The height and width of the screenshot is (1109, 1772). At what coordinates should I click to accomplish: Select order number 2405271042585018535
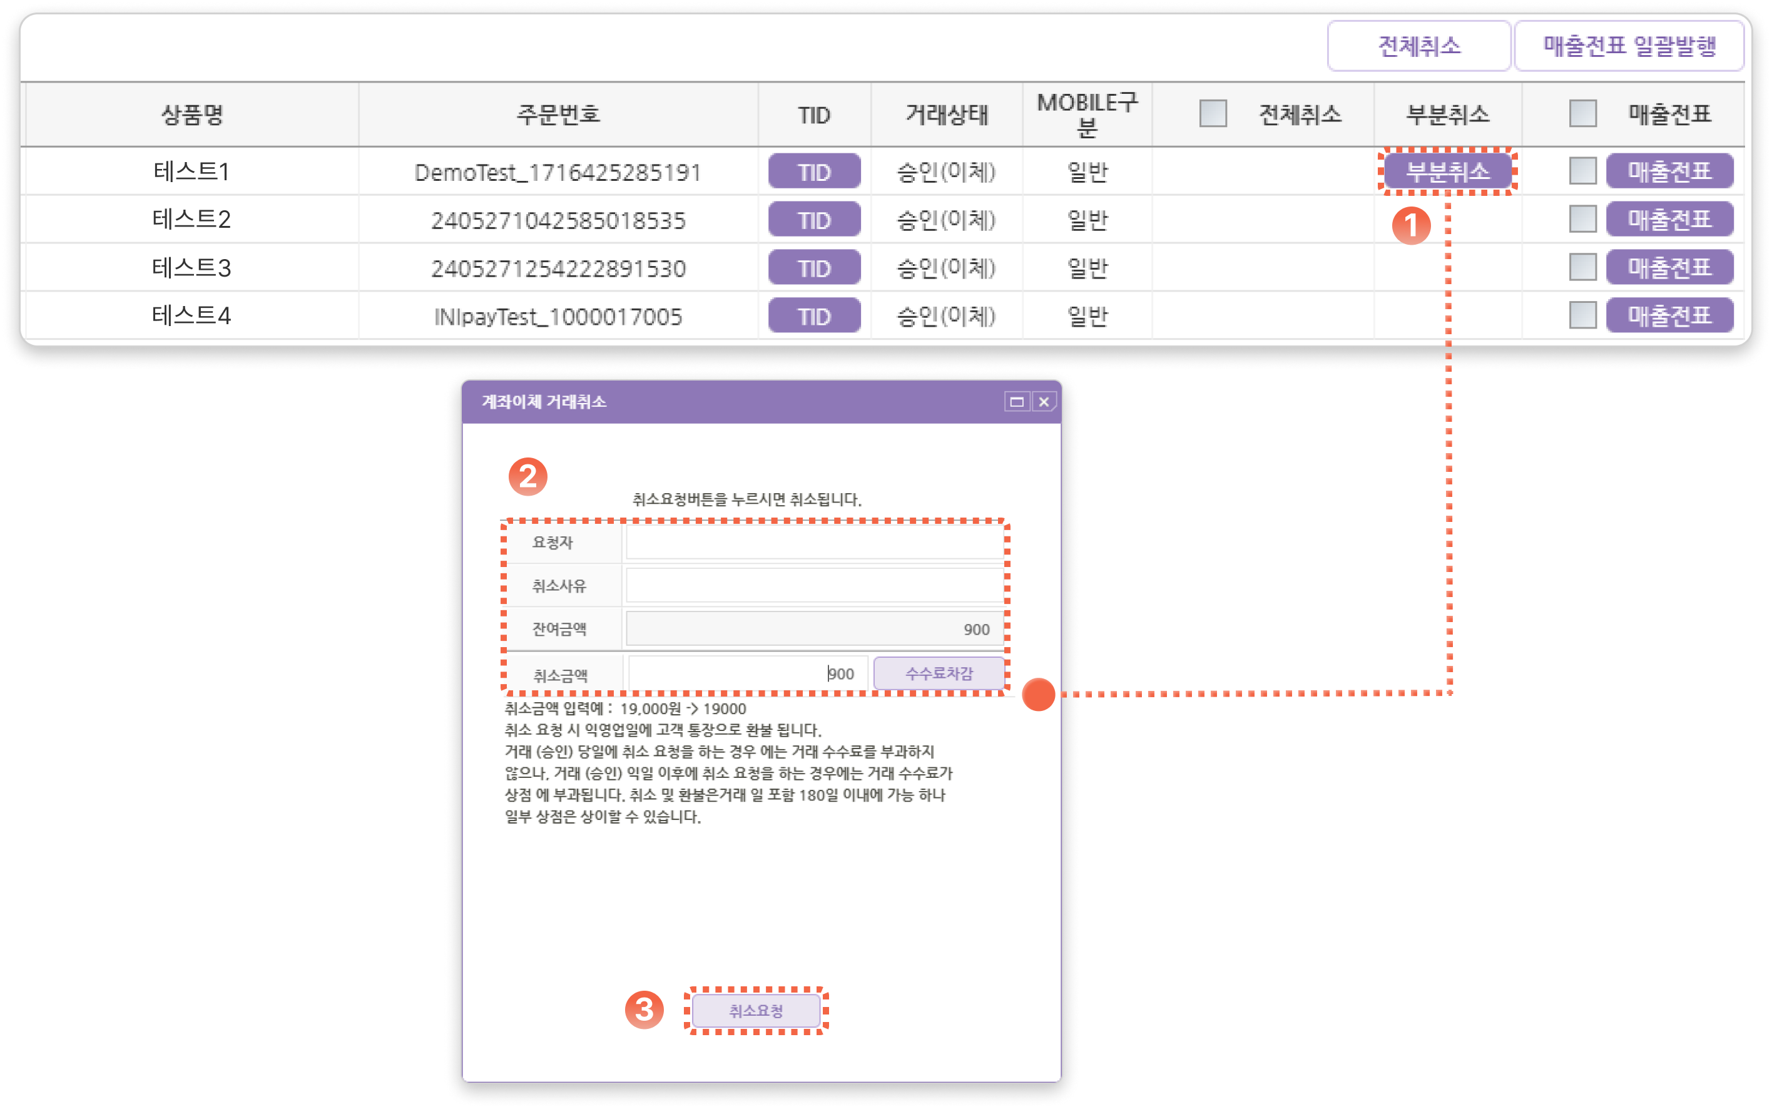(x=558, y=220)
